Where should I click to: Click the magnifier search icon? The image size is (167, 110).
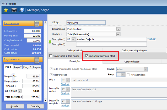[x=22, y=10]
